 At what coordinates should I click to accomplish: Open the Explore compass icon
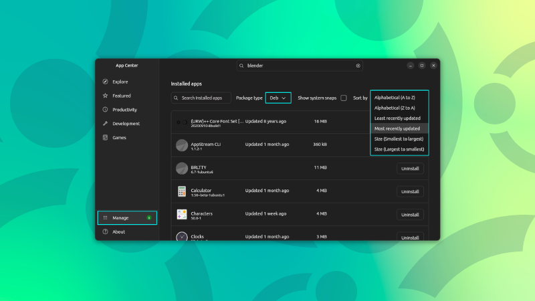(x=106, y=82)
